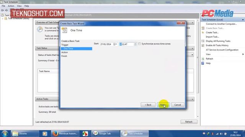The image size is (245, 137).
Task: Expand the Task Scheduler Library tree node
Action: tap(3, 19)
